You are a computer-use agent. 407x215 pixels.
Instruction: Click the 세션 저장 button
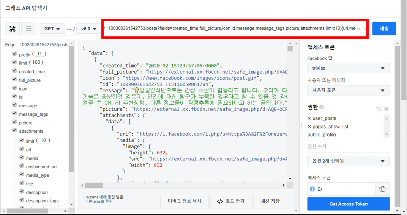270,201
